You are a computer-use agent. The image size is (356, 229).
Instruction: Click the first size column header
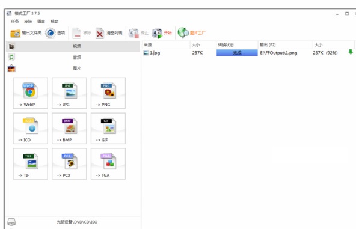tap(203, 45)
